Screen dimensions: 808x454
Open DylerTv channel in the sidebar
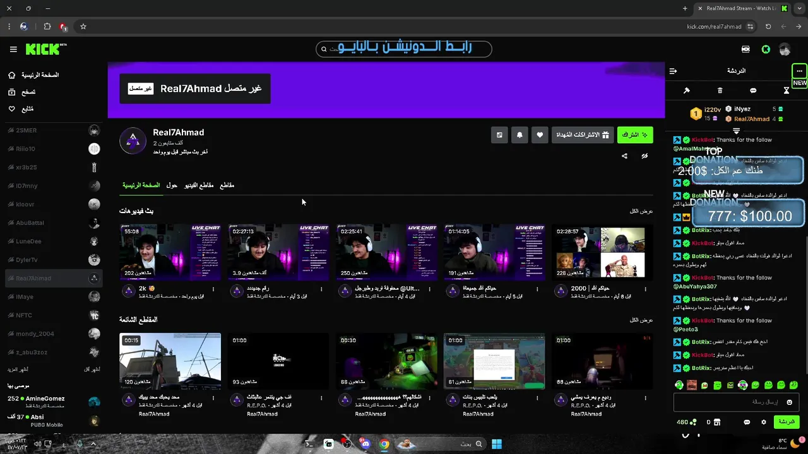tap(54, 260)
